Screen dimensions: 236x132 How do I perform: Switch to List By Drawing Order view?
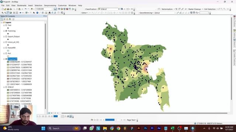(2, 19)
